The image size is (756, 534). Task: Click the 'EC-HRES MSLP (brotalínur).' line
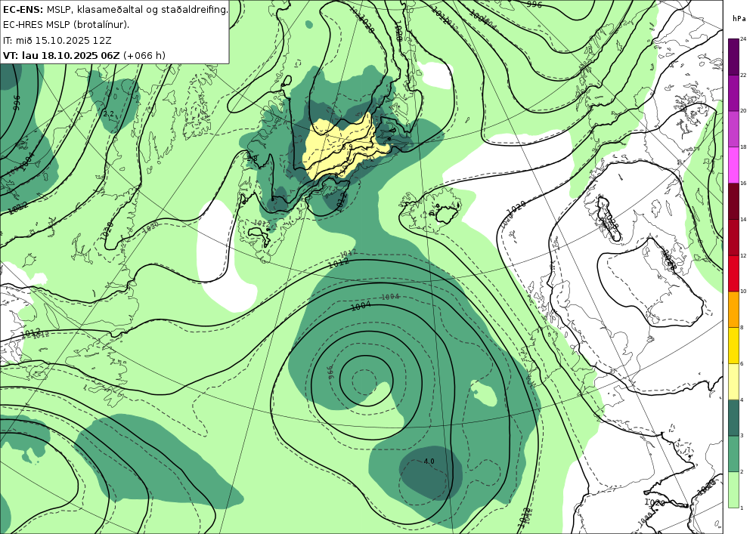[x=66, y=25]
